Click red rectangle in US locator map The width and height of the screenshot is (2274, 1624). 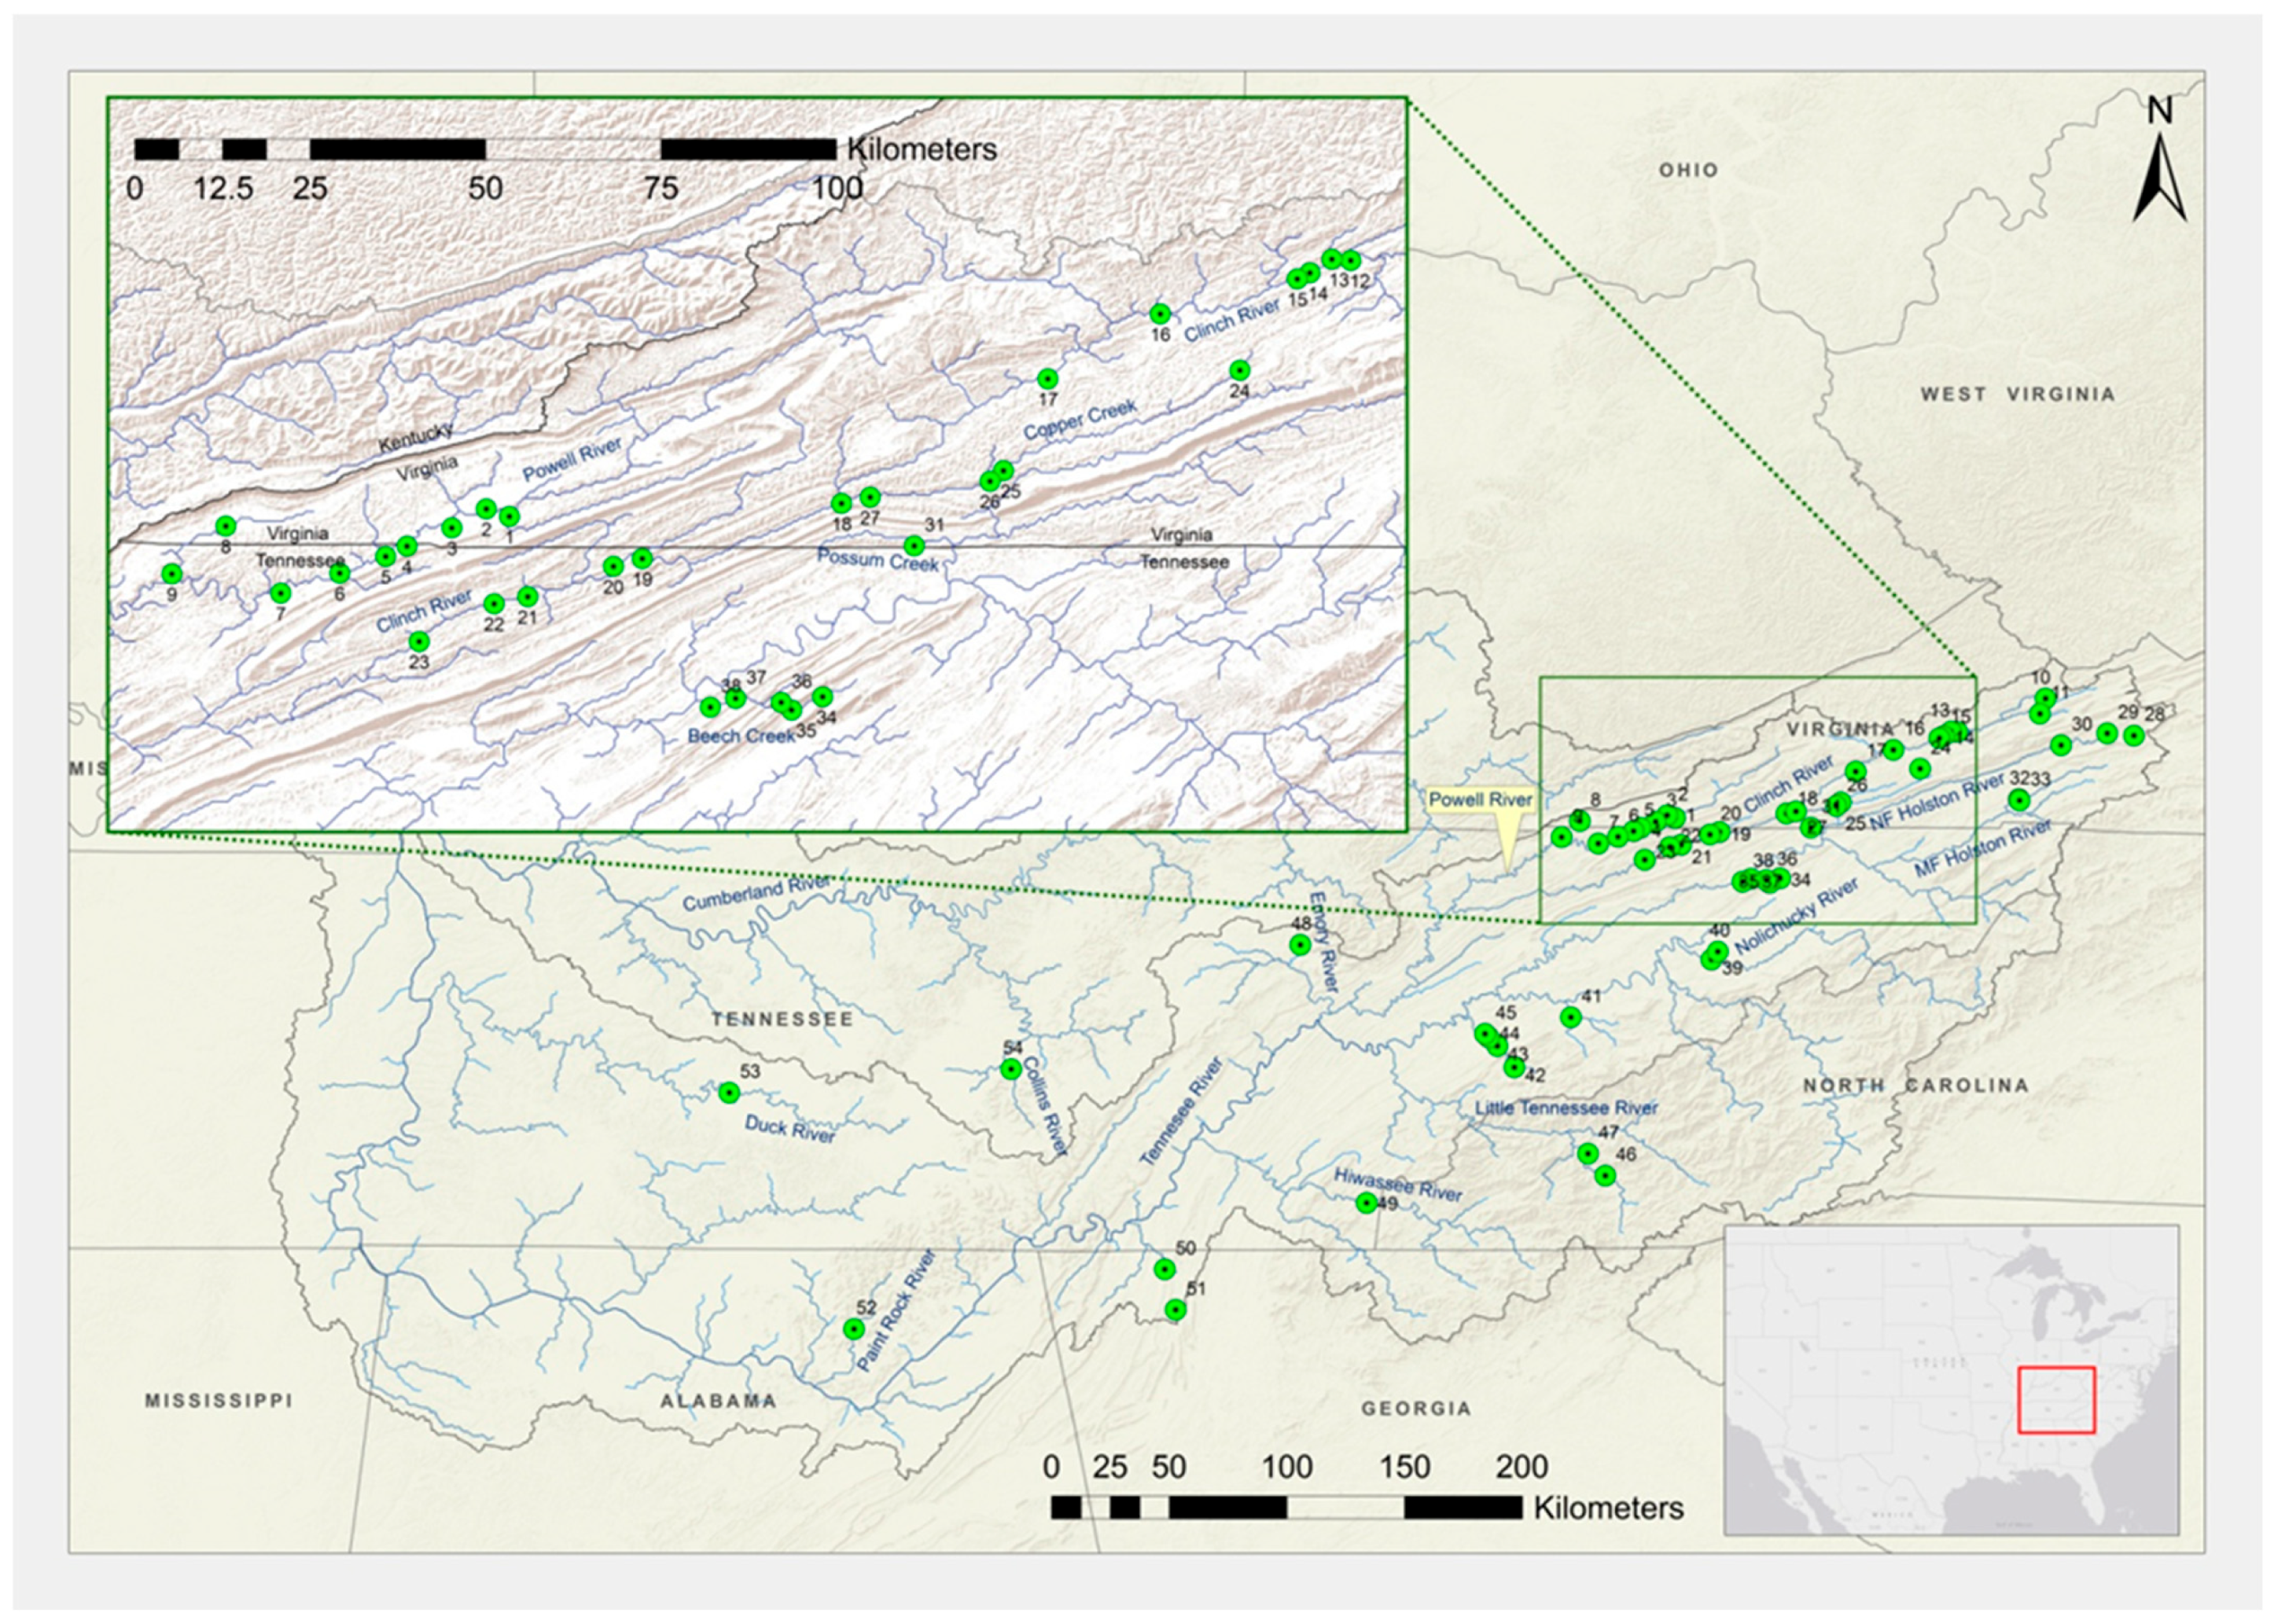coord(2056,1399)
